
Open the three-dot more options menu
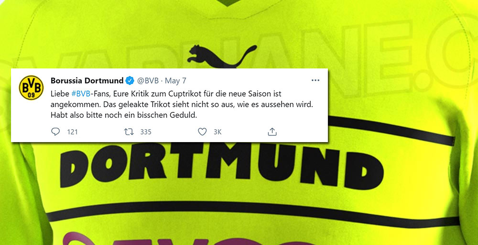click(315, 80)
